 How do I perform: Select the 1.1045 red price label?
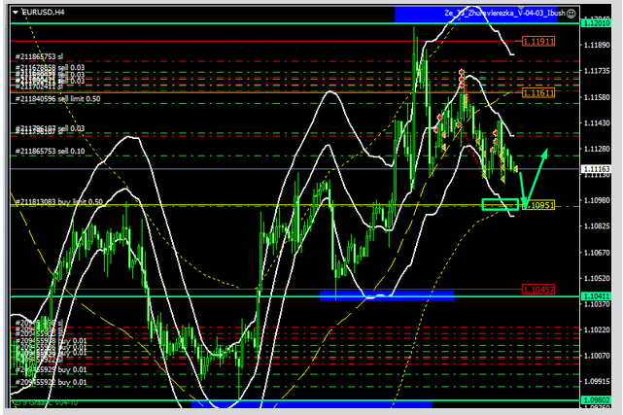pyautogui.click(x=538, y=290)
